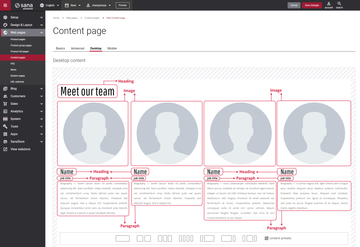Screen dimensions: 360x247
Task: Select the single-column layout icon
Action: [122, 238]
